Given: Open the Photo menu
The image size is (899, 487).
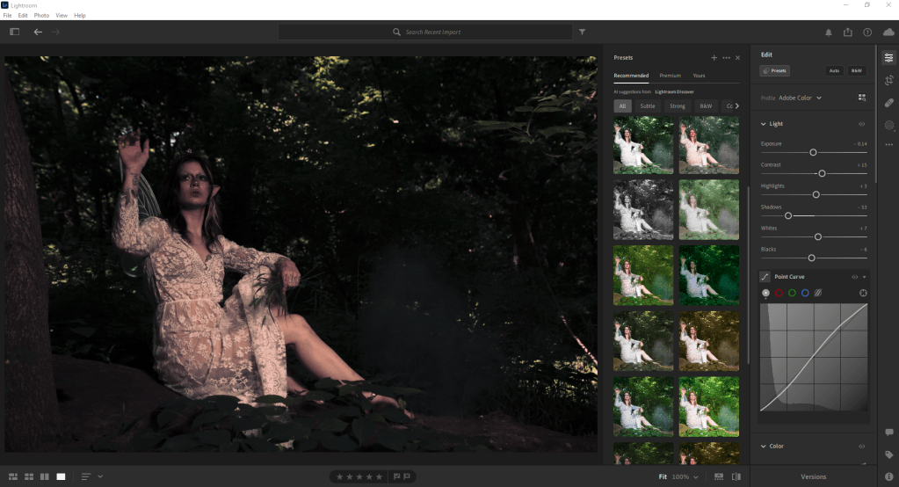Looking at the screenshot, I should click(41, 16).
